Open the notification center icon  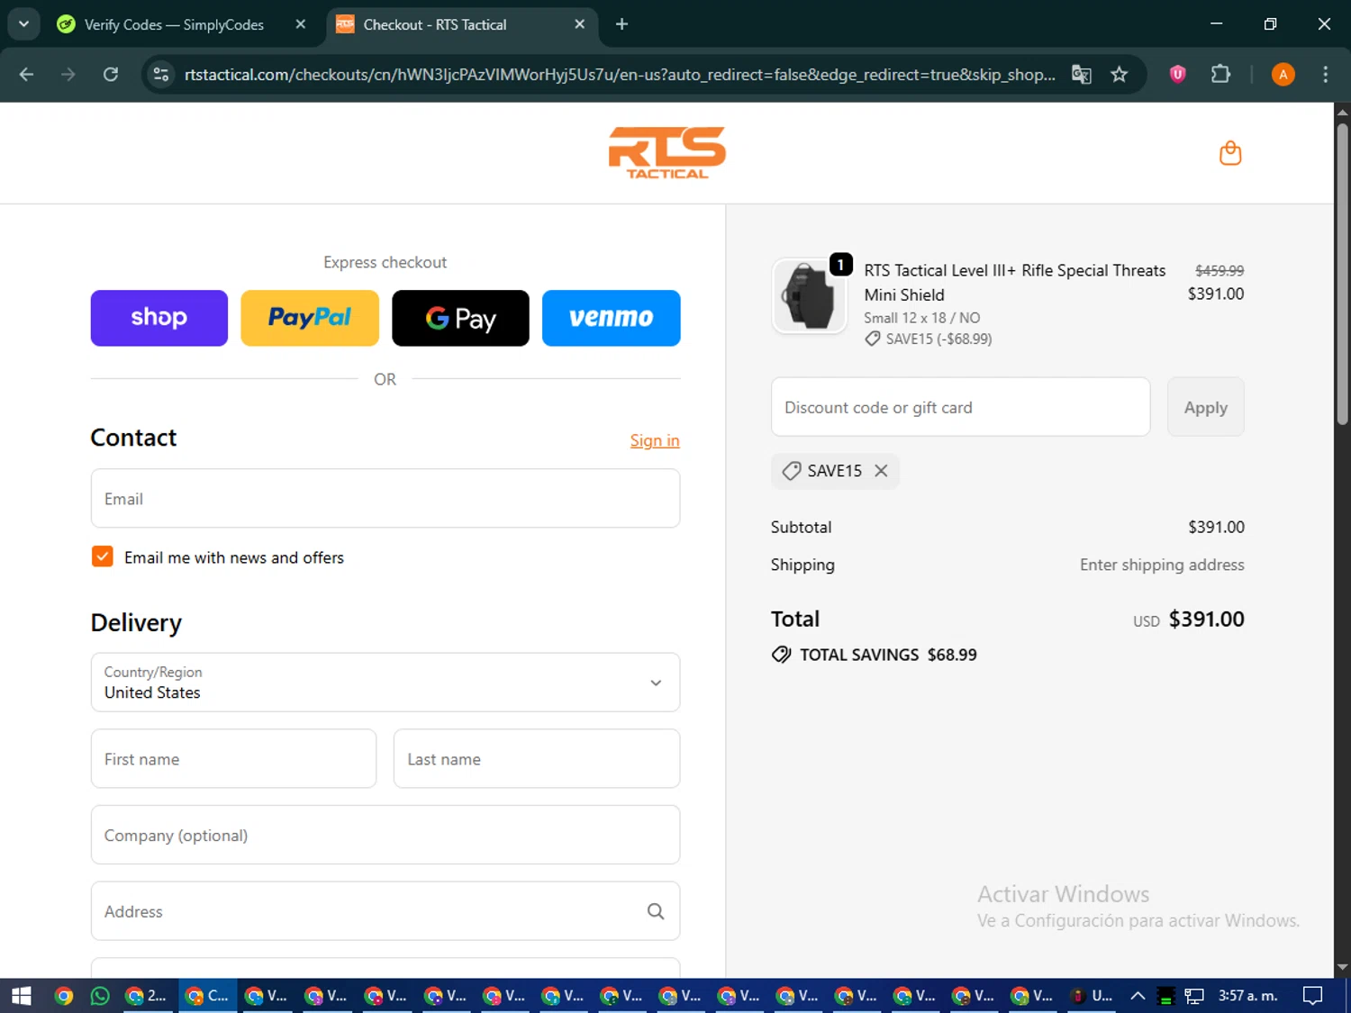click(x=1313, y=995)
